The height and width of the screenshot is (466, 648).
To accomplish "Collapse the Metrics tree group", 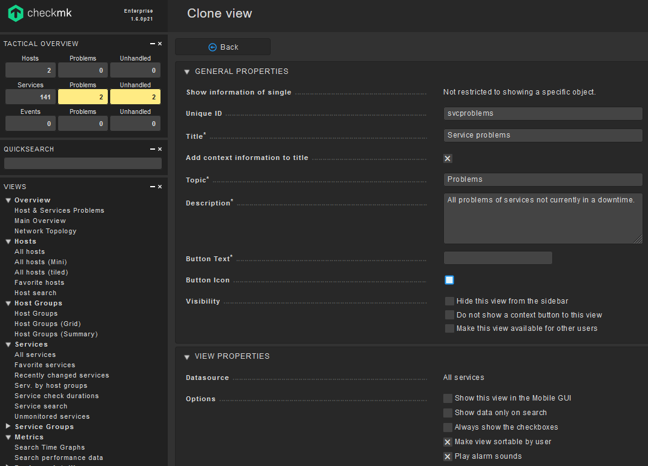I will (8, 437).
